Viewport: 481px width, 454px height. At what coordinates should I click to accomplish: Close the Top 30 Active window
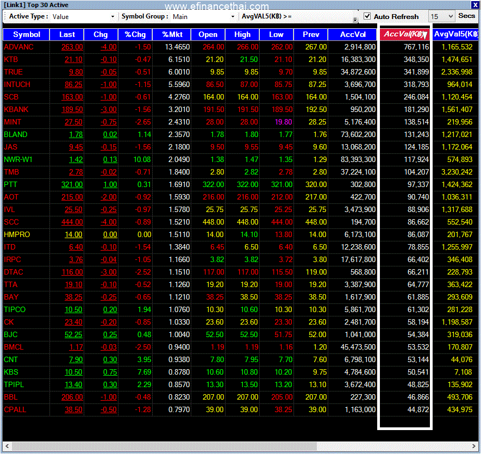(475, 5)
